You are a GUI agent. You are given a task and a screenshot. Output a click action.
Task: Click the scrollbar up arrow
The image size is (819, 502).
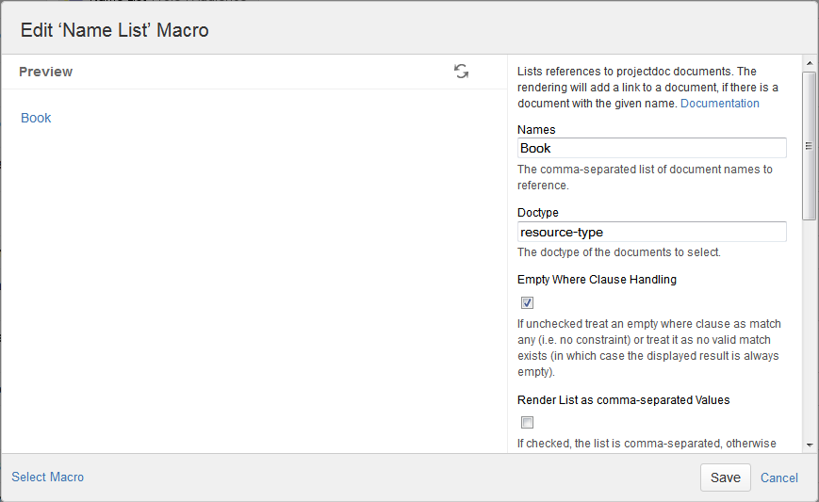[809, 63]
